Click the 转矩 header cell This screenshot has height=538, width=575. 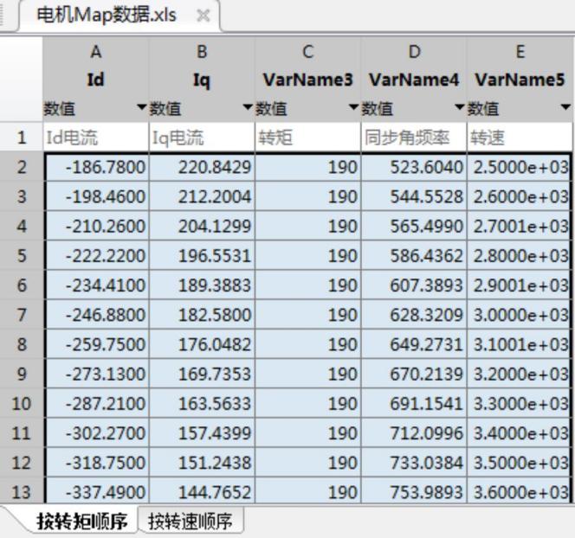(x=307, y=138)
